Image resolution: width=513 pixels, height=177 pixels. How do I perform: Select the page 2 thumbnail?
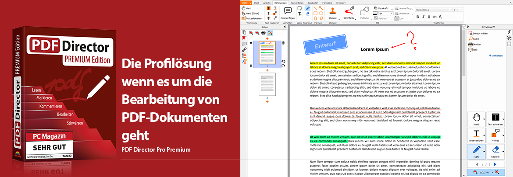click(x=267, y=84)
